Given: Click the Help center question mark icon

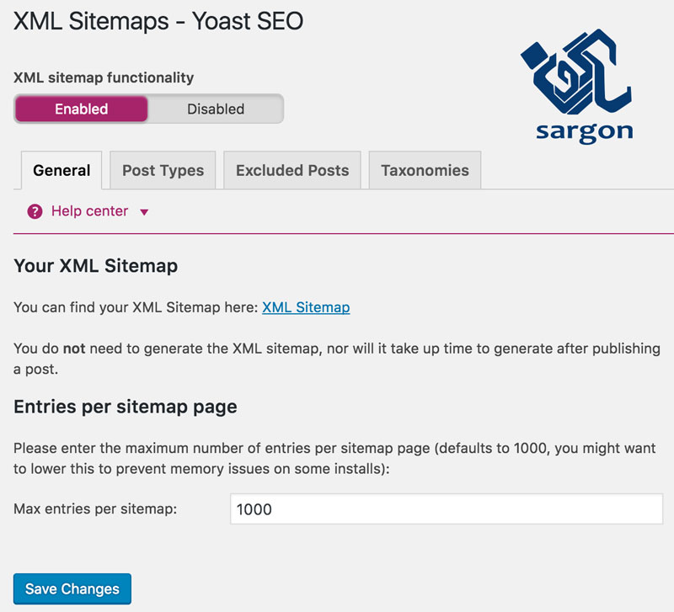Looking at the screenshot, I should (35, 212).
